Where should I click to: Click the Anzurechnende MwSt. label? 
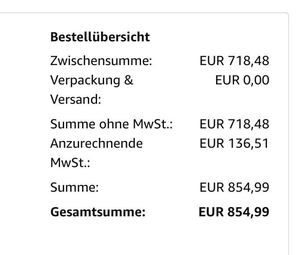click(x=97, y=153)
